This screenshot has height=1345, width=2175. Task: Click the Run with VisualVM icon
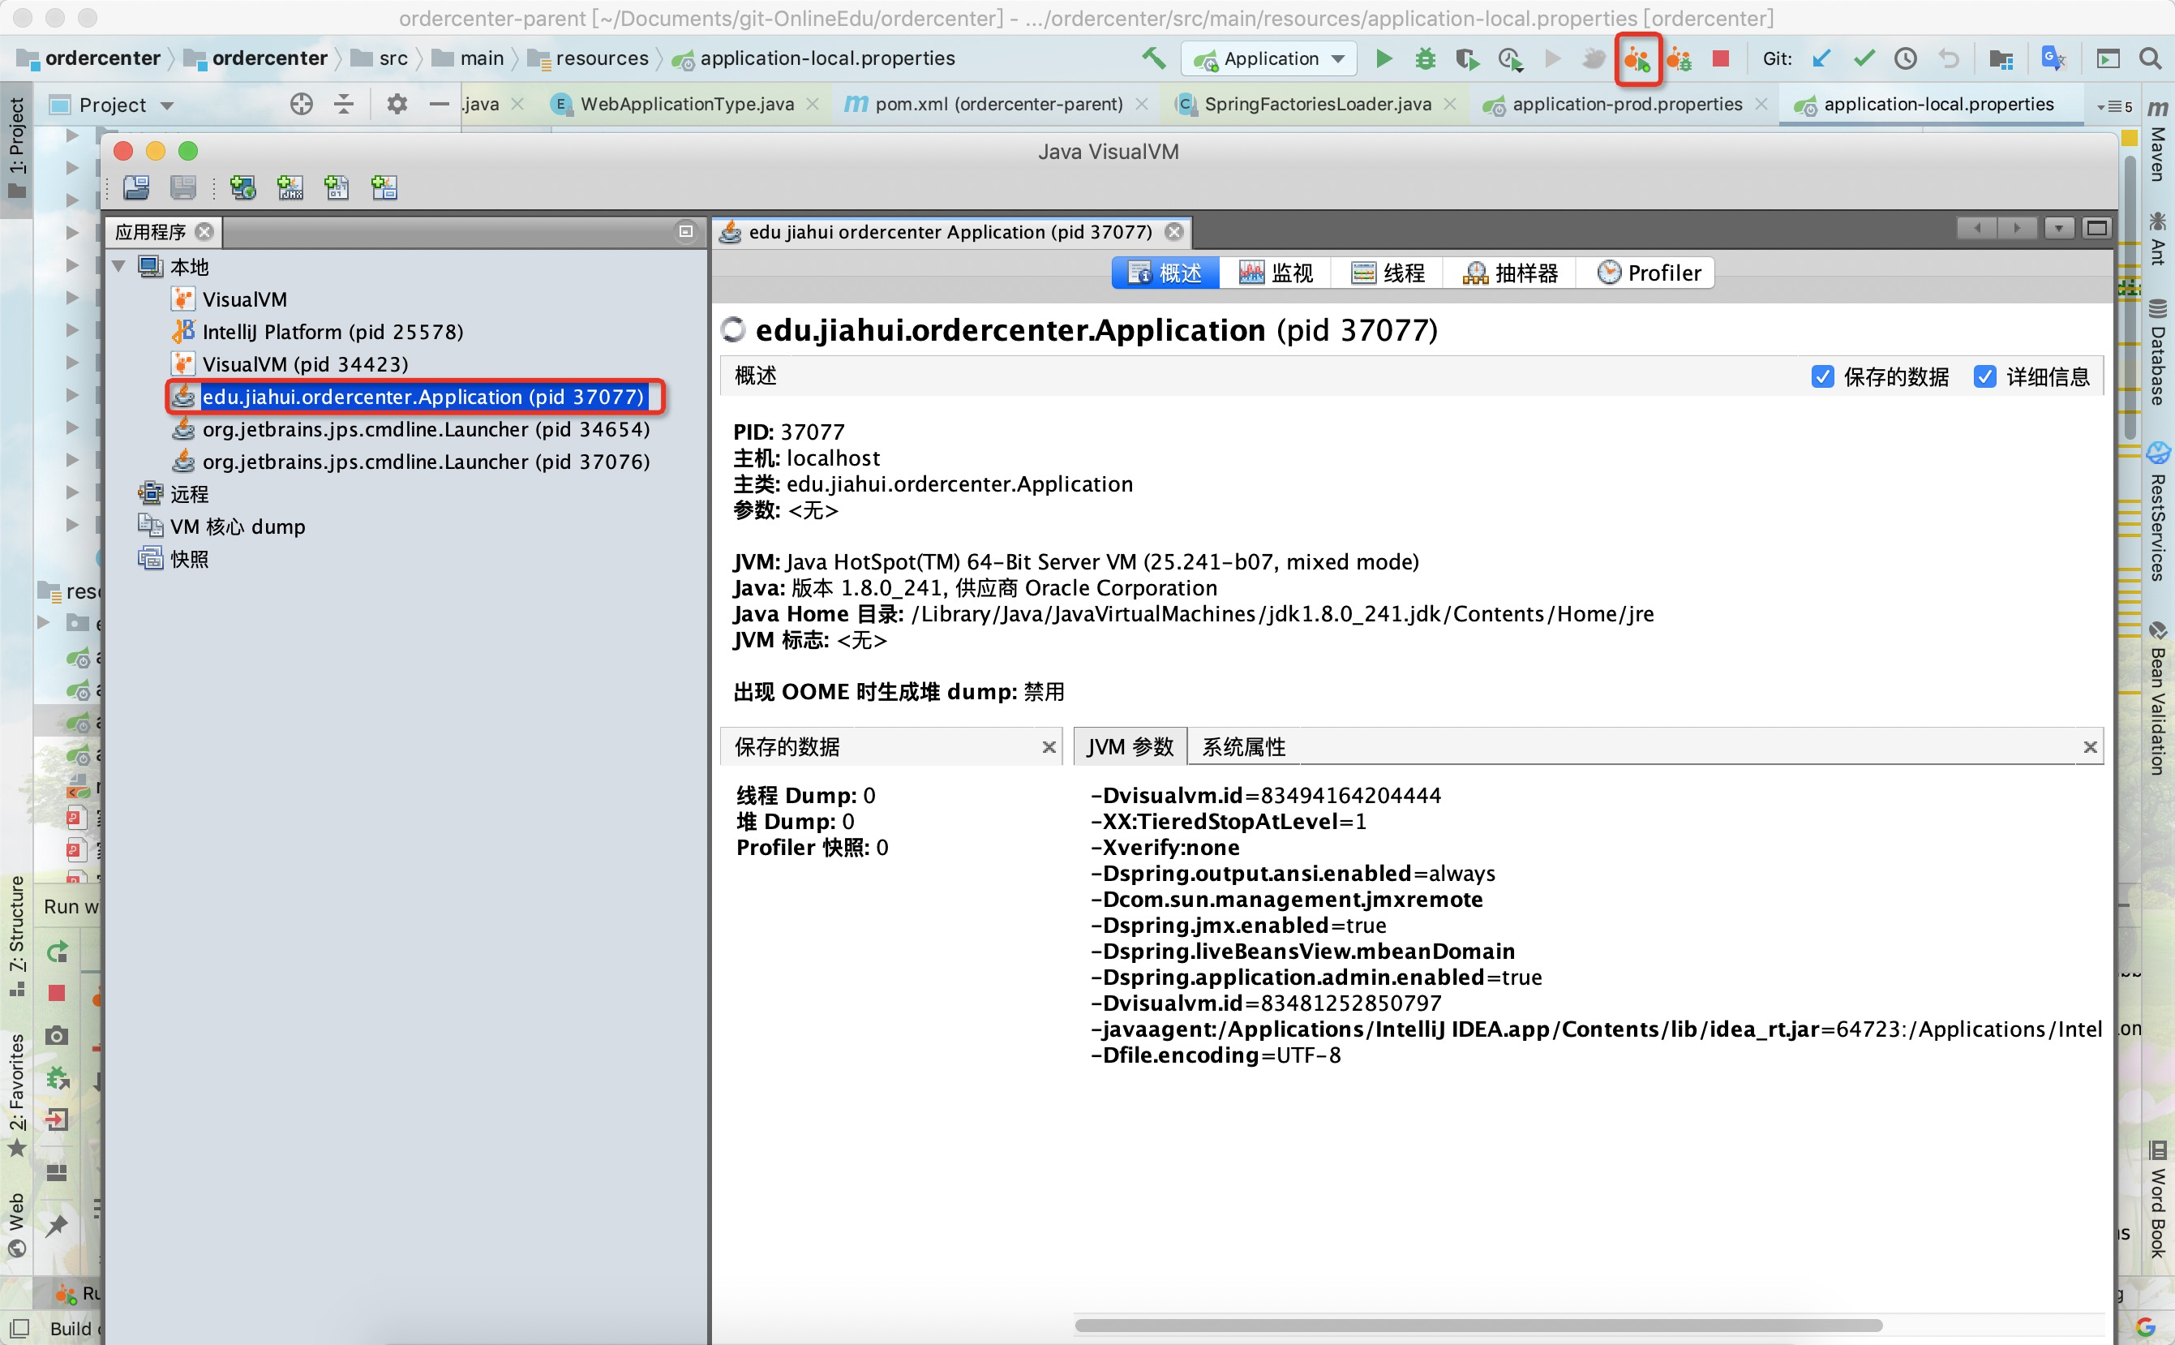[x=1637, y=59]
